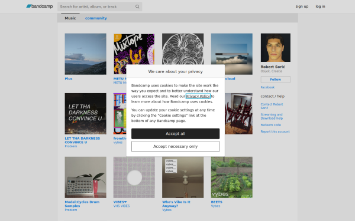The image size is (355, 221).
Task: Click the Redeem code link
Action: point(270,125)
